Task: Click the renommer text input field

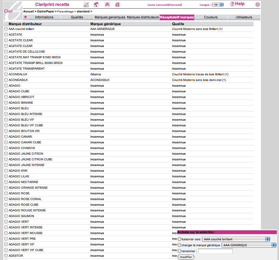Action: click(215, 251)
